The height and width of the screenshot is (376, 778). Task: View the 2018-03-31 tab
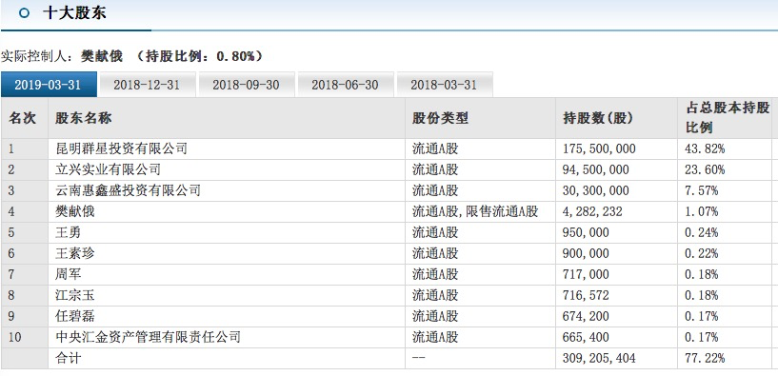pos(444,85)
